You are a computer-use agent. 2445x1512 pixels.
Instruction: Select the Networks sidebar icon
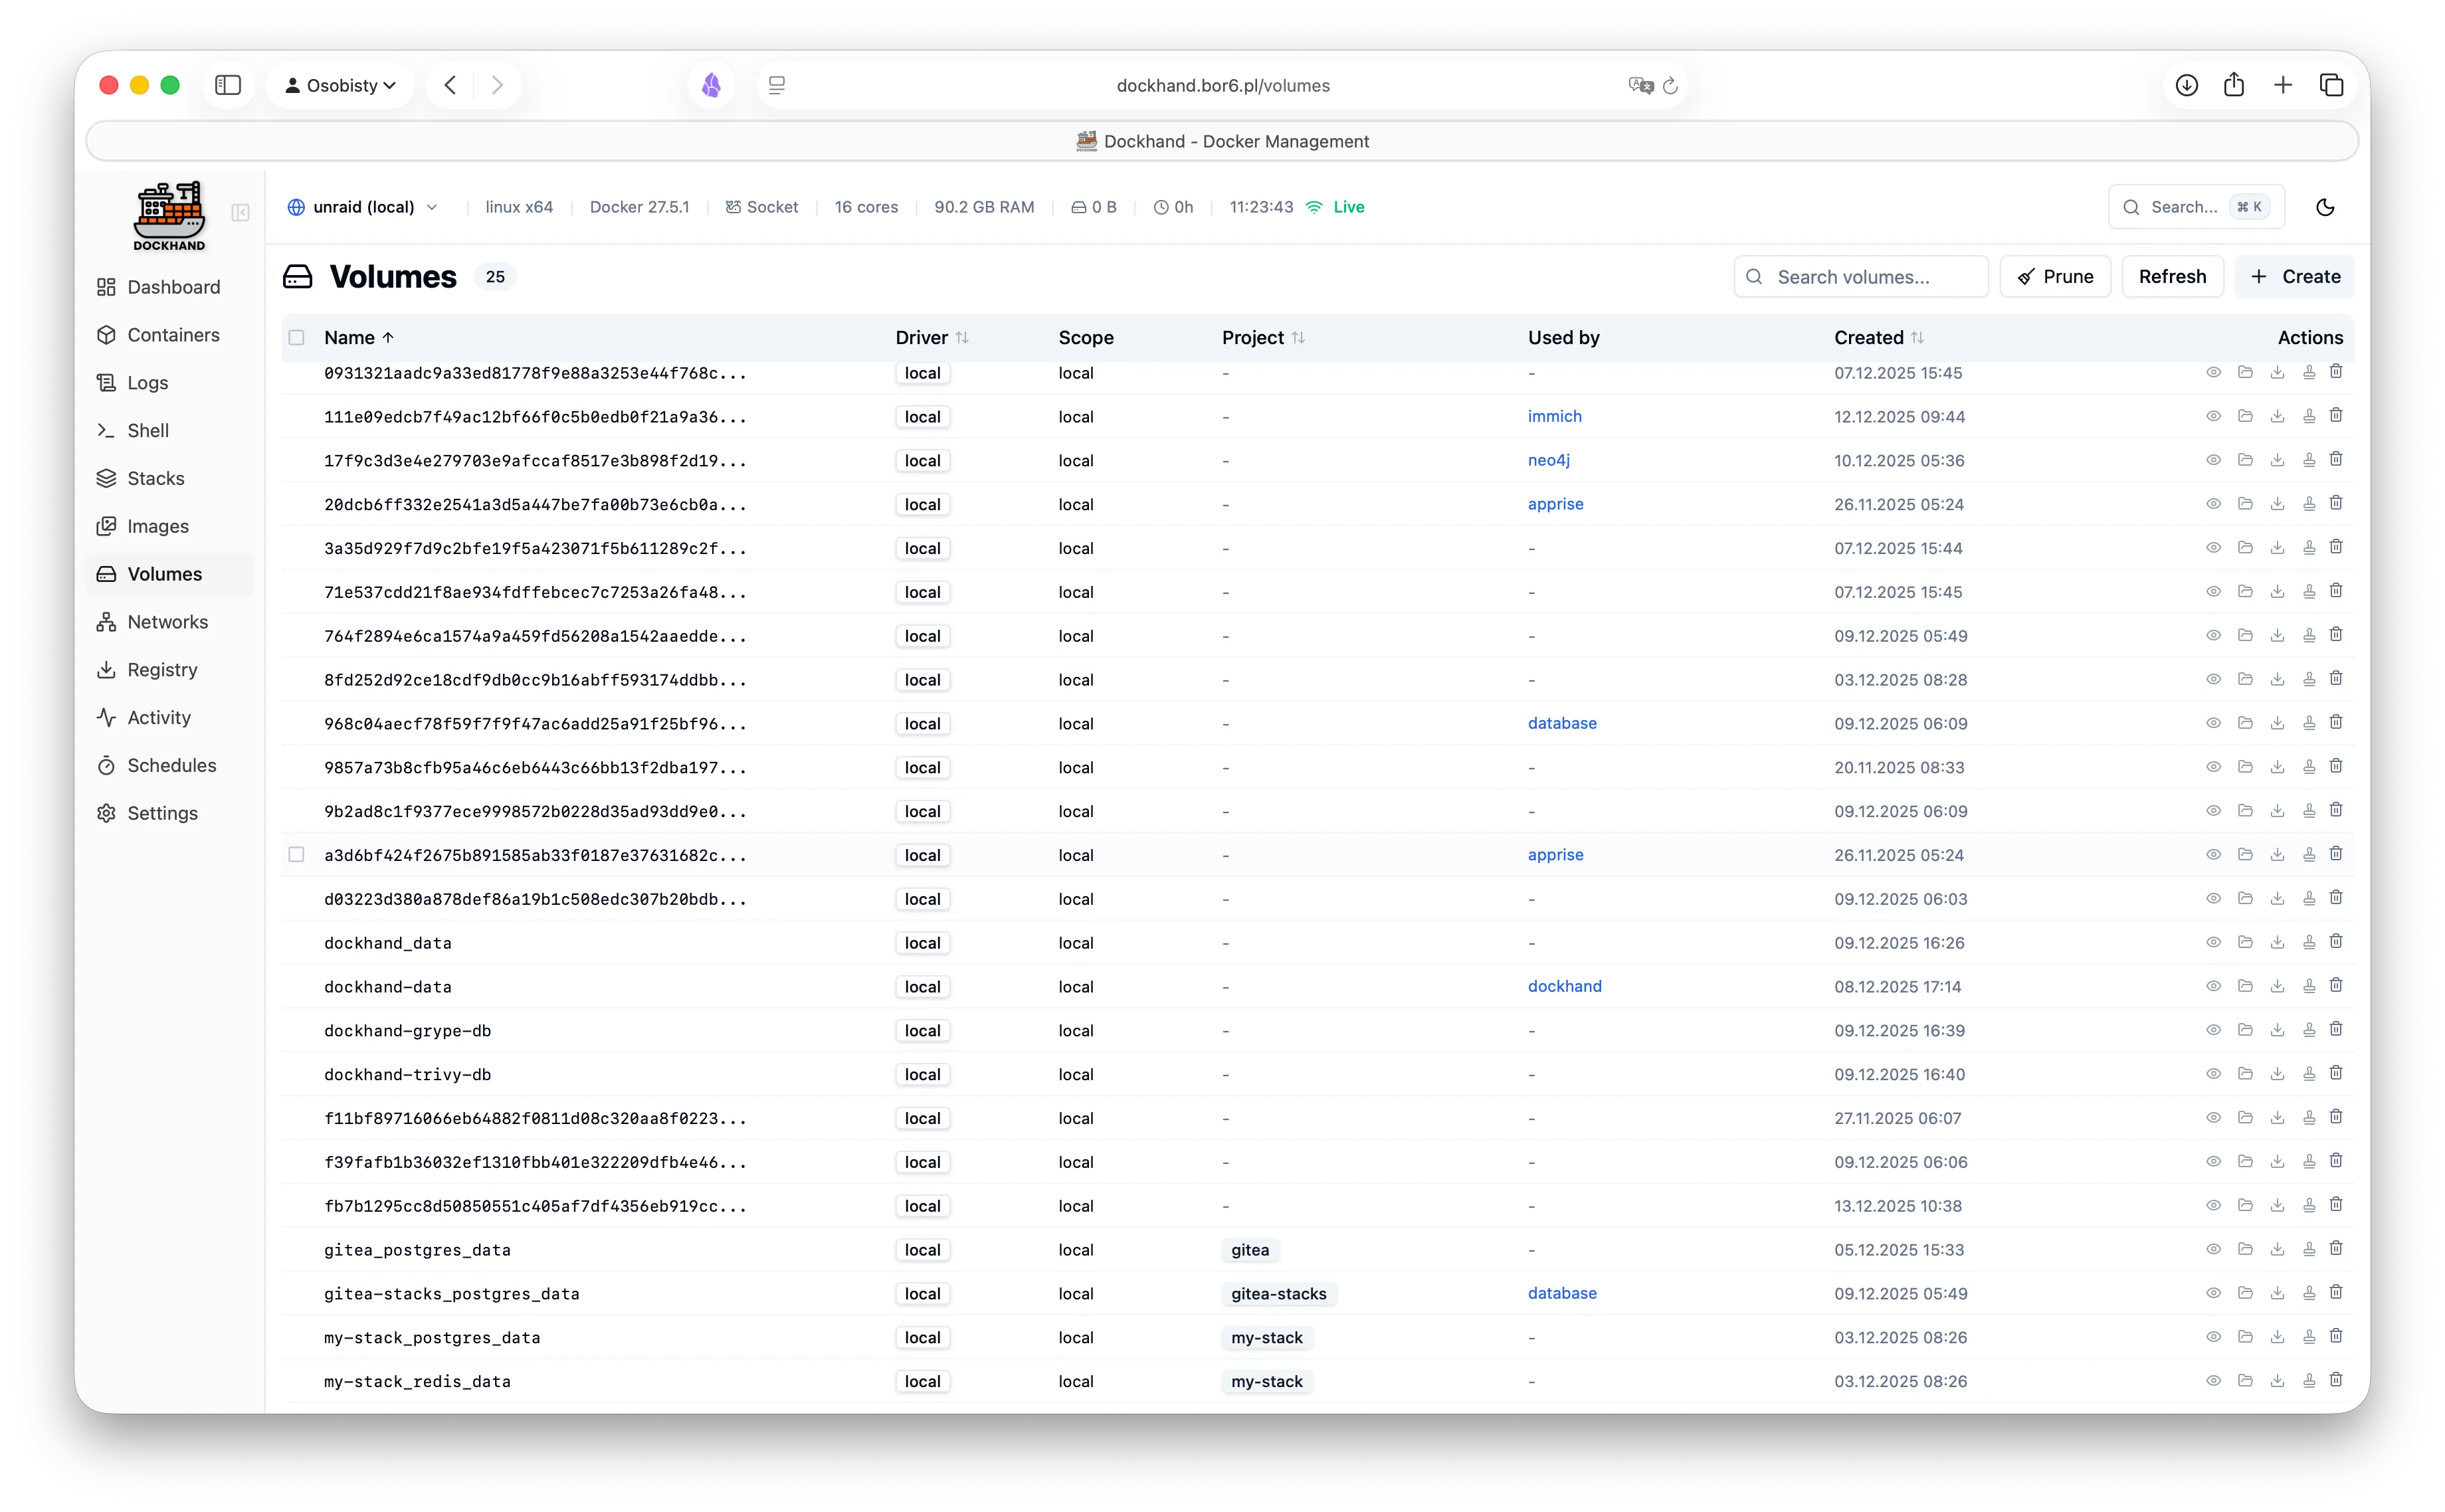click(107, 622)
